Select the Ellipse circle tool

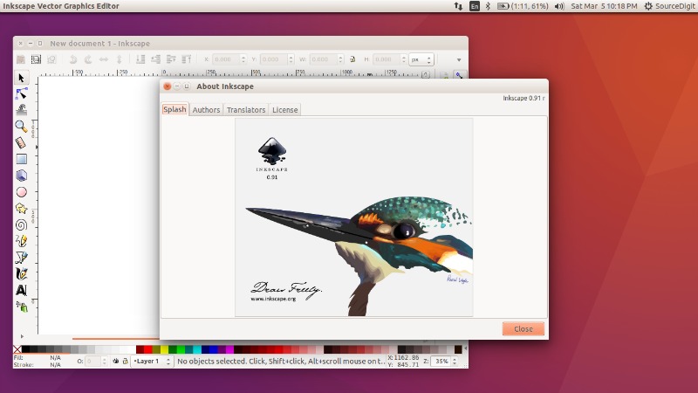coord(21,192)
